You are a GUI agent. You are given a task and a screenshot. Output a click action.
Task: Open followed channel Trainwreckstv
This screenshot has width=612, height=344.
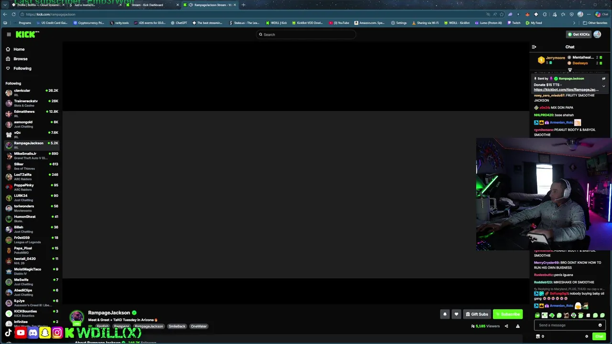[x=32, y=103]
